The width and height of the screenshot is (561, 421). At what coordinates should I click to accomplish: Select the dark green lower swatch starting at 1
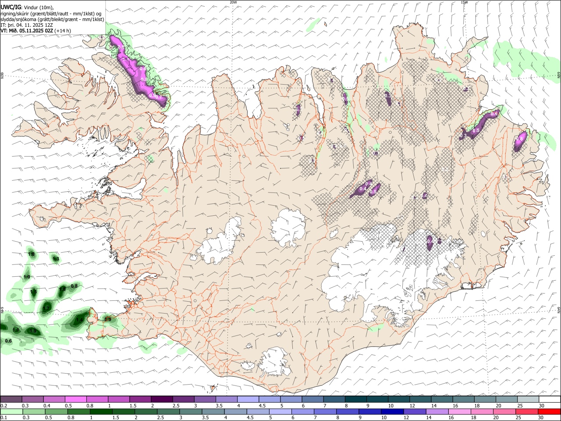pos(101,412)
